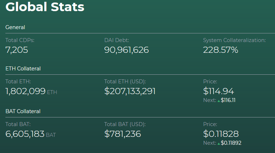This screenshot has height=153, width=275.
Task: Click the green arrow beside BAT next price
Action: [x=219, y=144]
